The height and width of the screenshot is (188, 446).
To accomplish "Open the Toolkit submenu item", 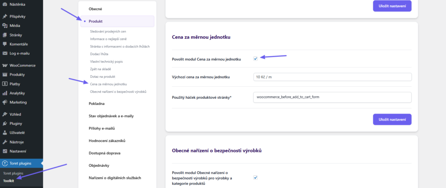I will pos(9,181).
